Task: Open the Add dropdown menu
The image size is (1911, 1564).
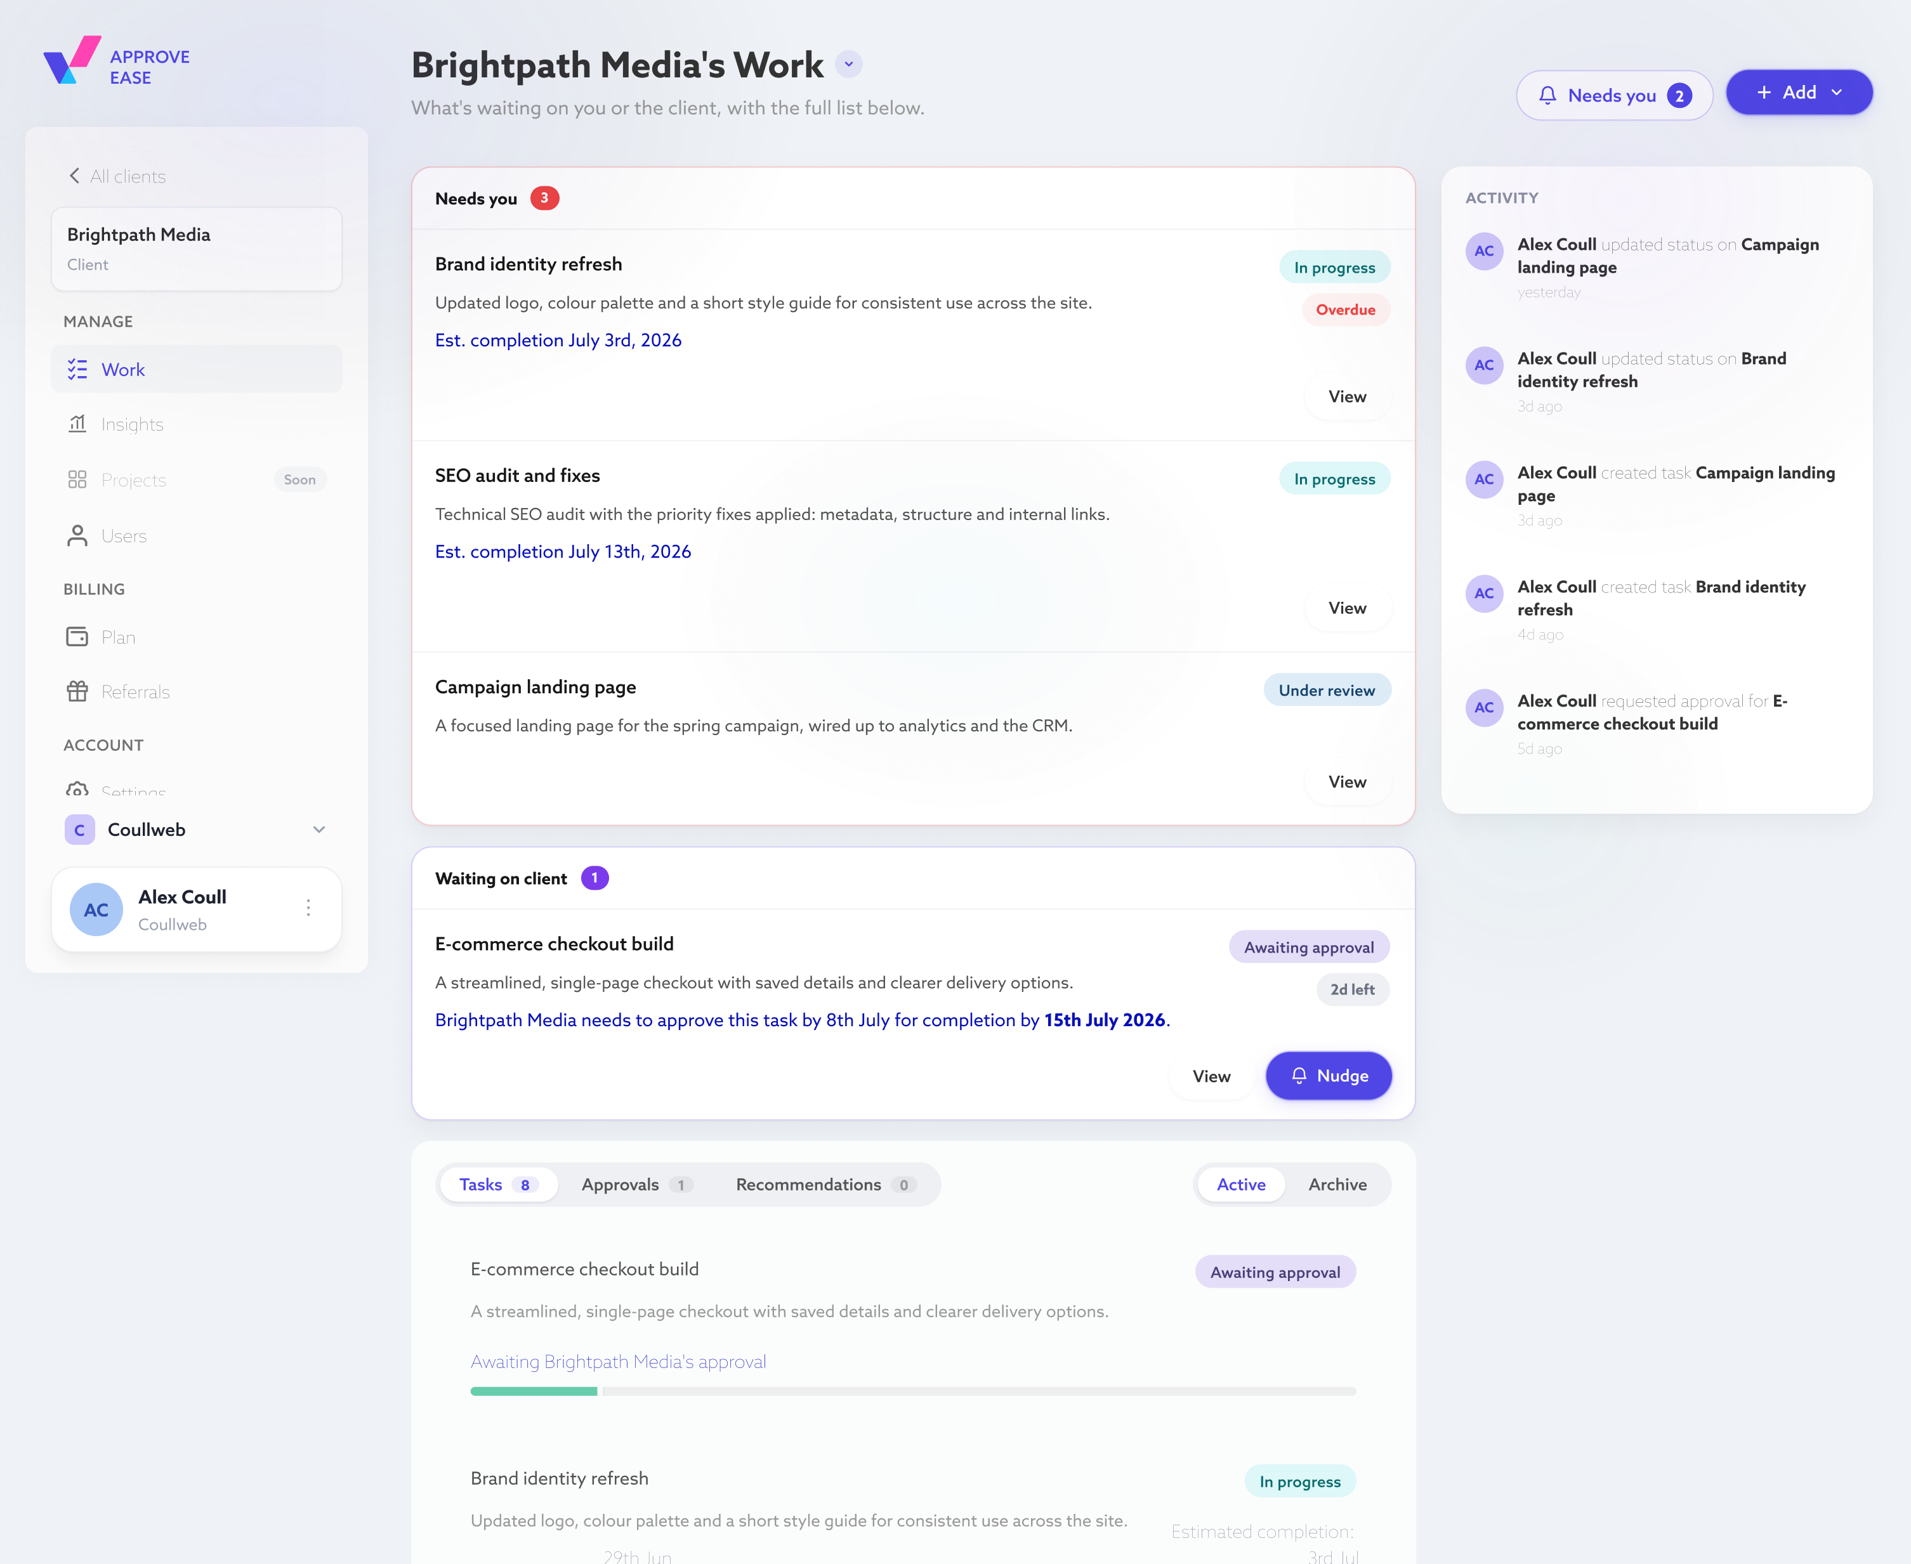Action: (1799, 92)
